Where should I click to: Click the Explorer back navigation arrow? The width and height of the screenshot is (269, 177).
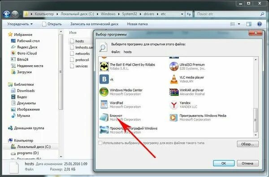pyautogui.click(x=7, y=14)
